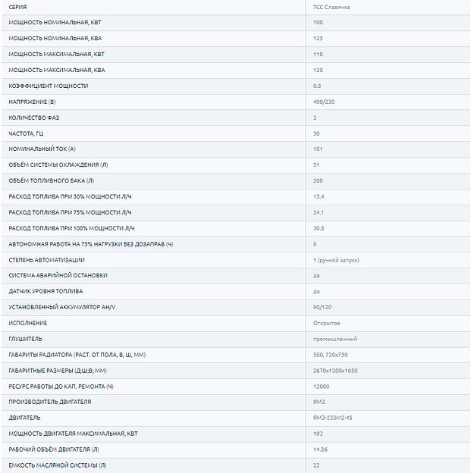Click the 'КОЛИЧЕСТВО ФАЗ' row label
The image size is (471, 473).
[38, 117]
